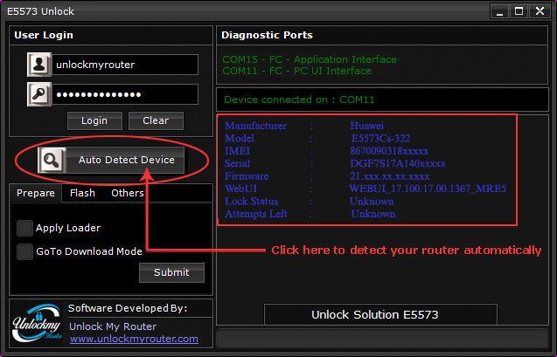Click the 'User Login' panel heading
The height and width of the screenshot is (357, 557).
click(x=44, y=35)
